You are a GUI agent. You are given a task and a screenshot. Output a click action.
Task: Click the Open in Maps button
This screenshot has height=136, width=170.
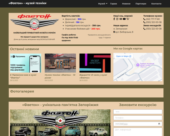tap(124, 56)
